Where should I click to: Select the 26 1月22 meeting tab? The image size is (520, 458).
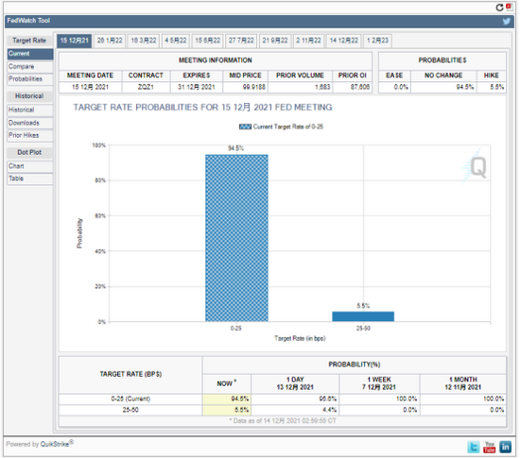[110, 41]
